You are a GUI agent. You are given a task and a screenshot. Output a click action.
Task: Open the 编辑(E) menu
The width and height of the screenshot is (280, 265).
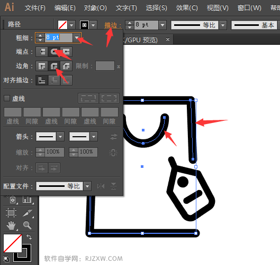[x=65, y=8]
